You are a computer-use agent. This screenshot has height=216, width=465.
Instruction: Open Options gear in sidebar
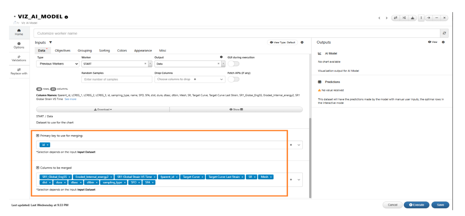pos(19,45)
